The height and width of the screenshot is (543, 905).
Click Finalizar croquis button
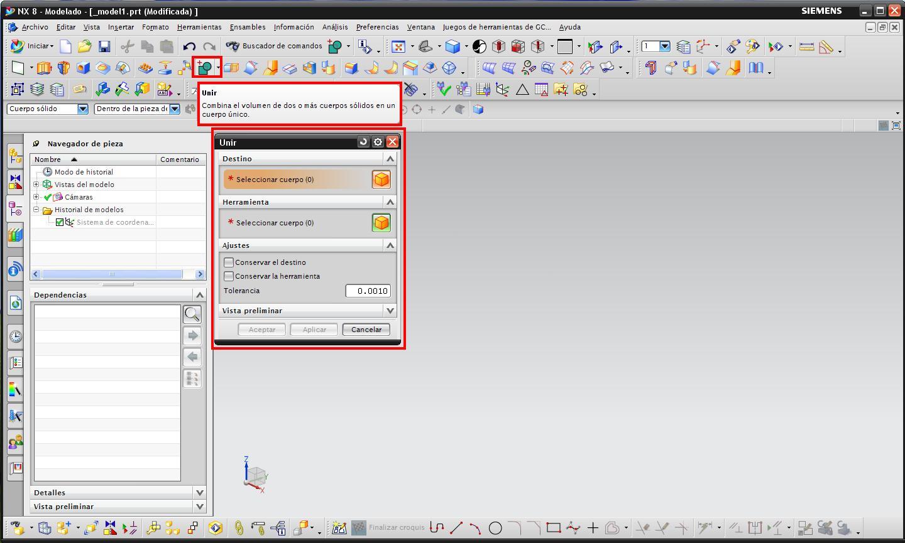388,527
